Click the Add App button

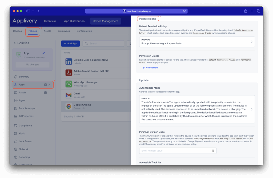[x=70, y=43]
